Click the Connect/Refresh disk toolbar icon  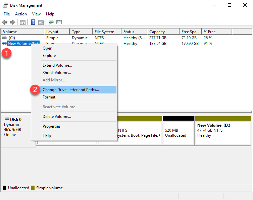pyautogui.click(x=51, y=22)
